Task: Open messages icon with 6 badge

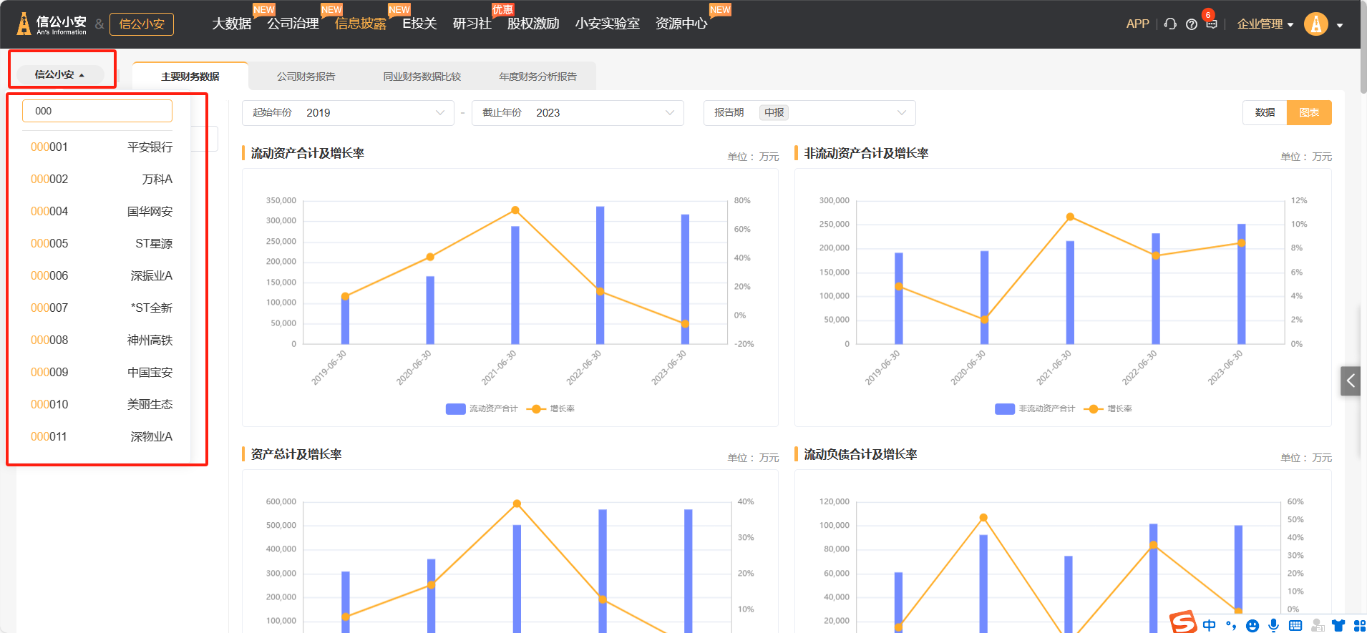Action: [x=1211, y=24]
